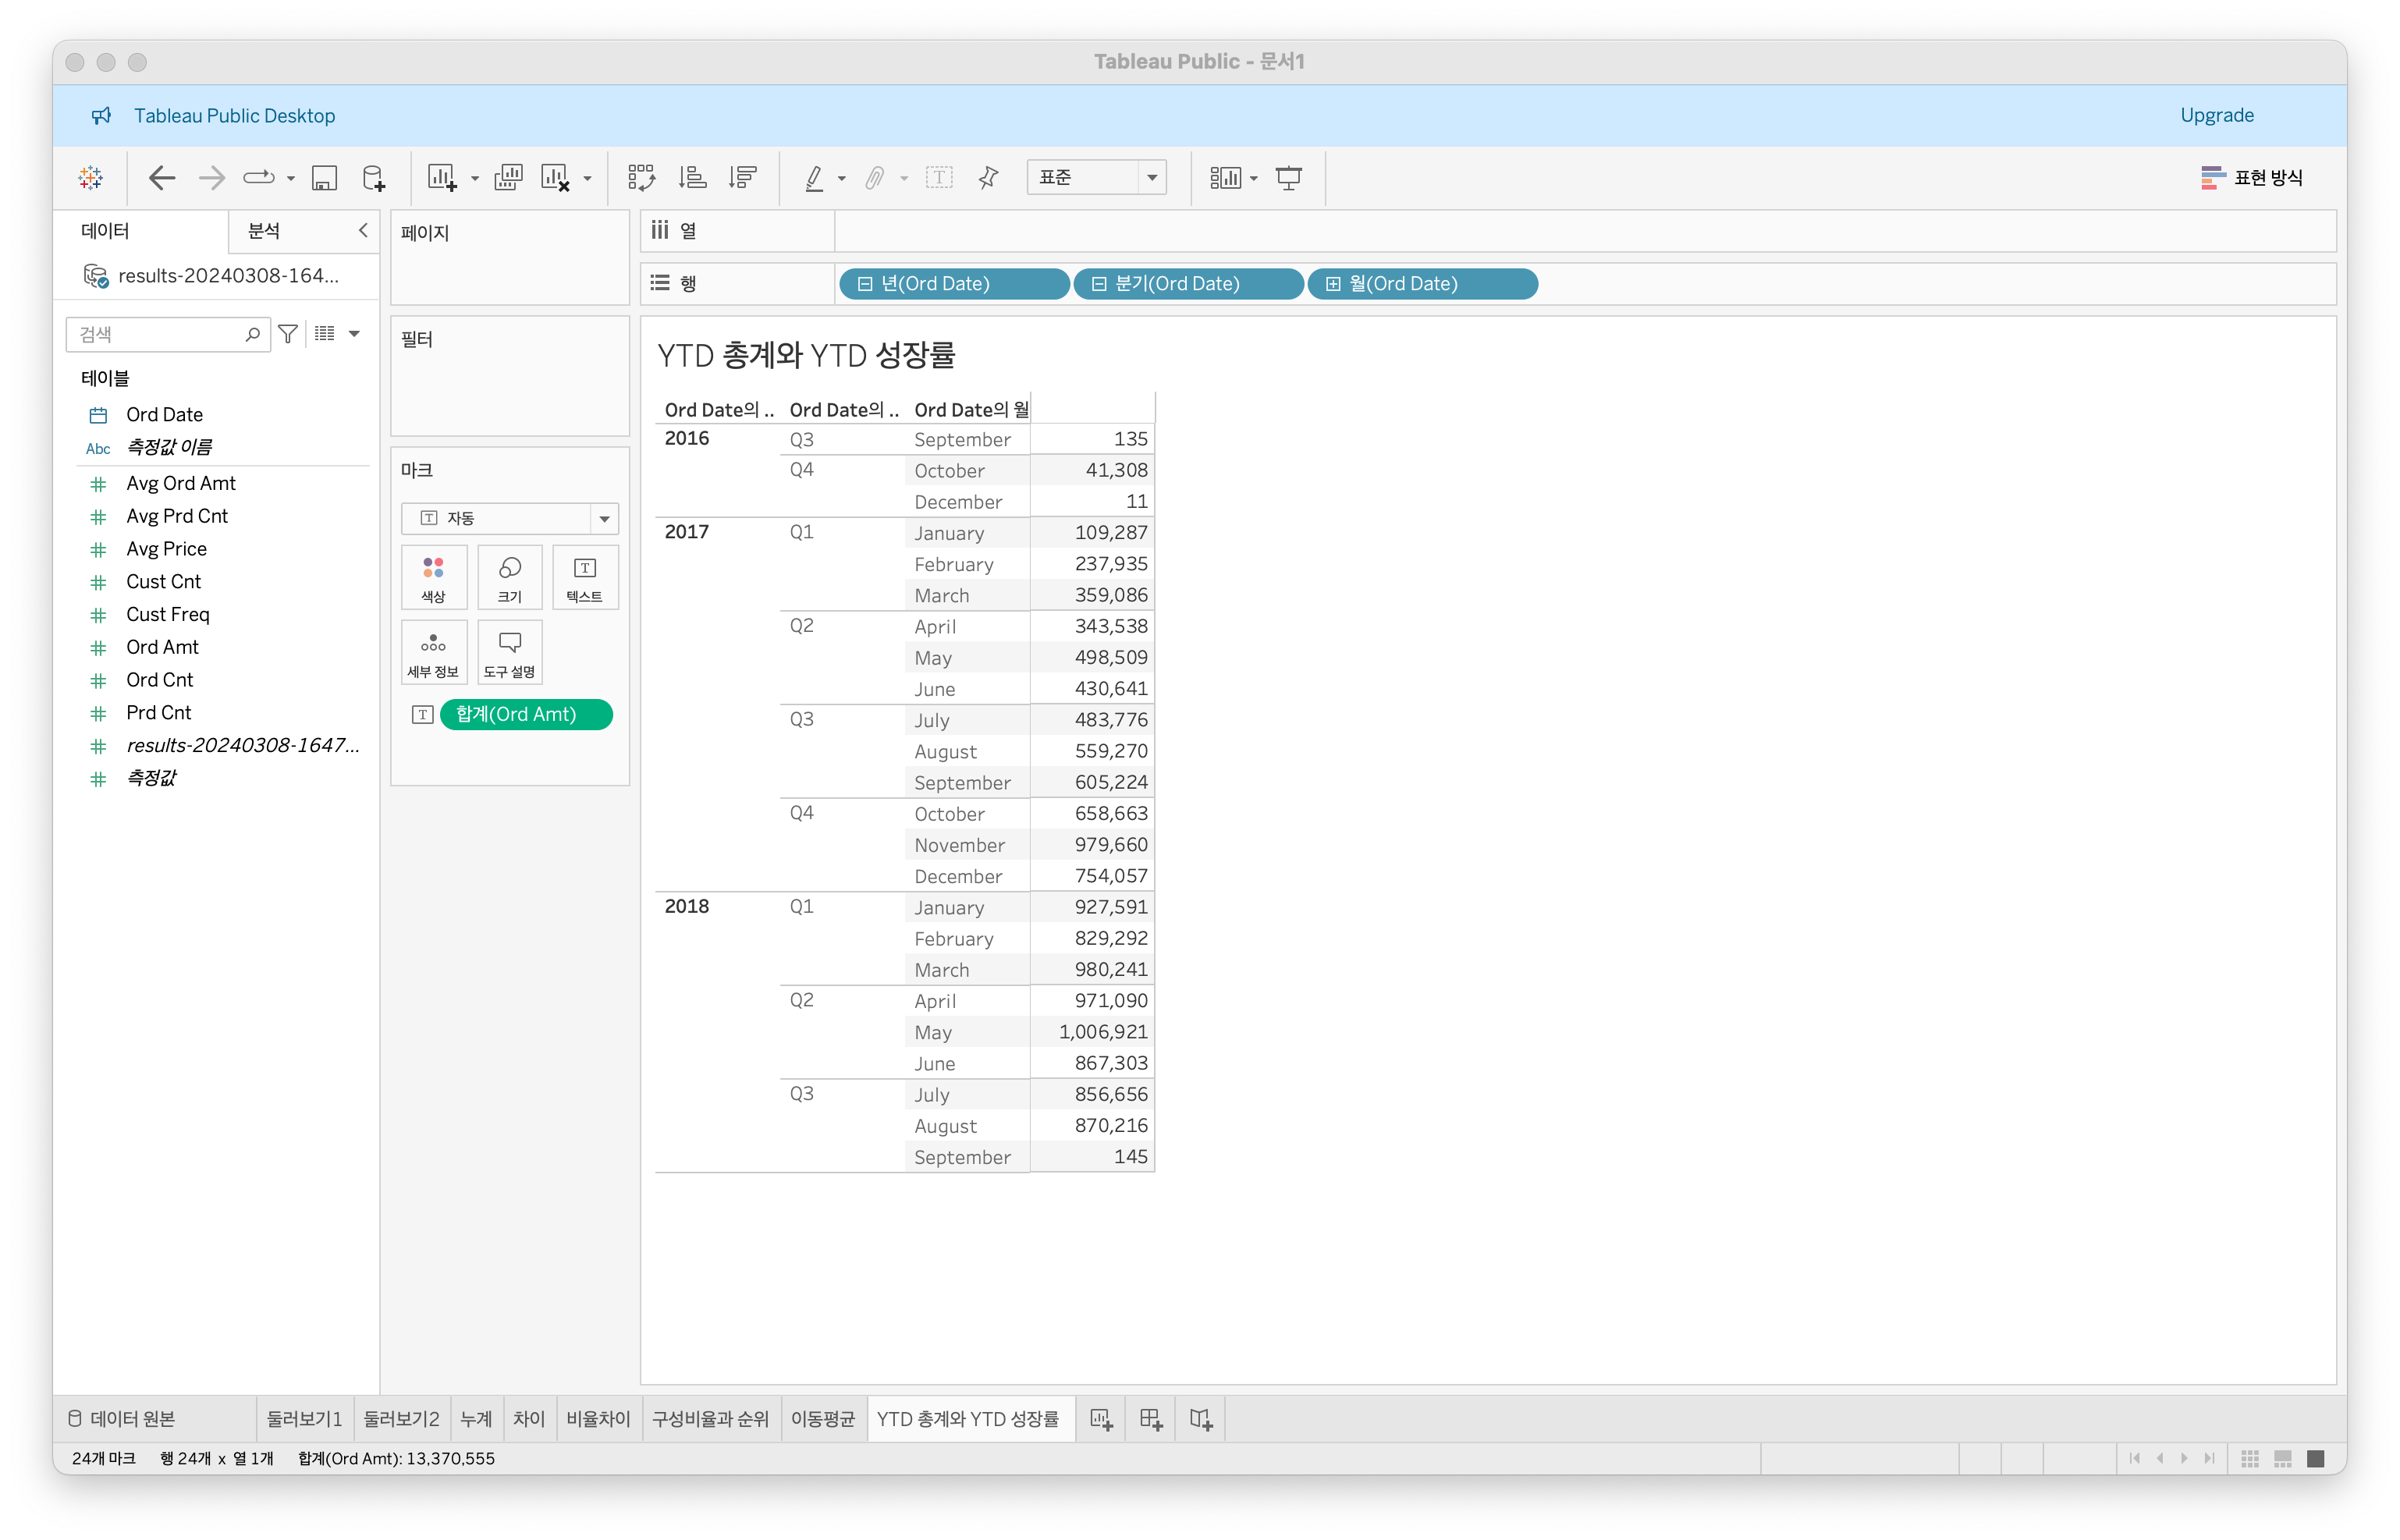Open the 색상 color marks card
This screenshot has width=2400, height=1540.
coord(433,578)
